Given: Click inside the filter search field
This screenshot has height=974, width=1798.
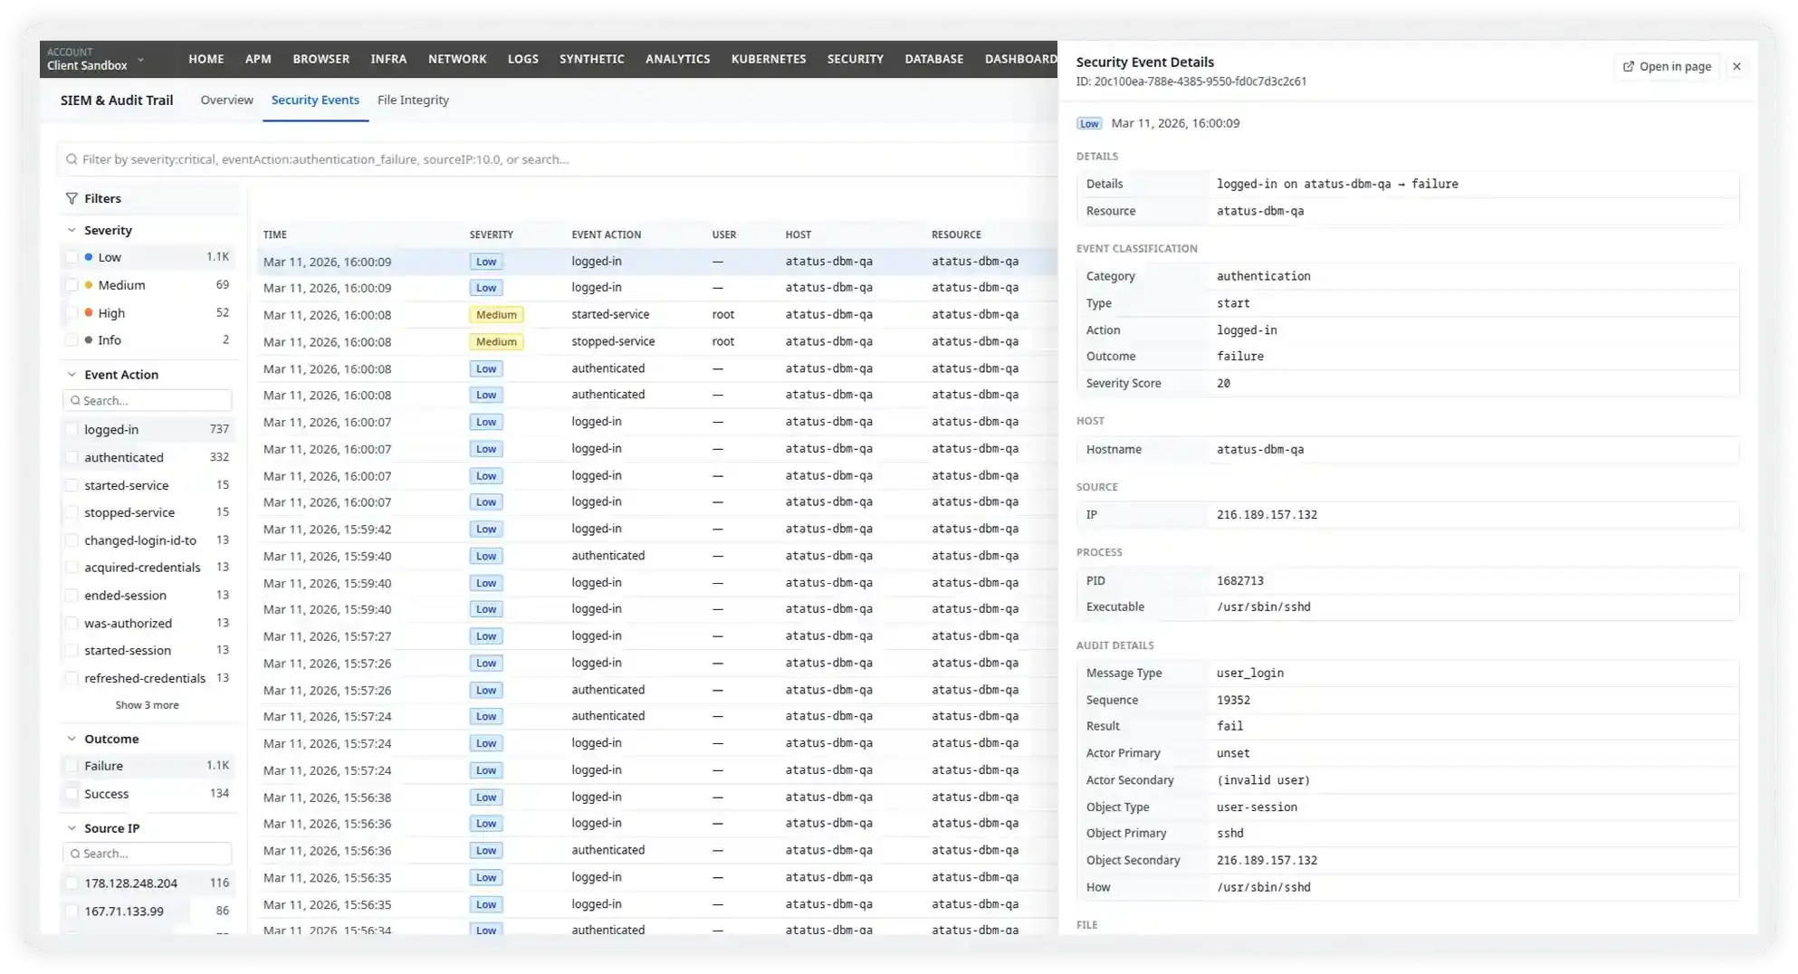Looking at the screenshot, I should click(x=362, y=158).
